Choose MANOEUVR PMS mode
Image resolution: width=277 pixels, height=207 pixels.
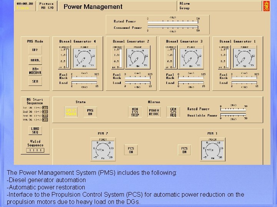click(x=35, y=71)
